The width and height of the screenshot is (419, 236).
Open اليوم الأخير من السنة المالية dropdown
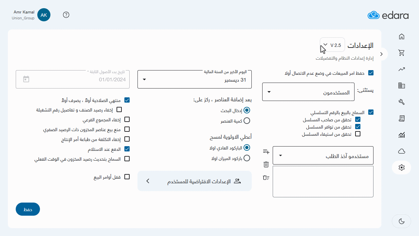pos(194,79)
